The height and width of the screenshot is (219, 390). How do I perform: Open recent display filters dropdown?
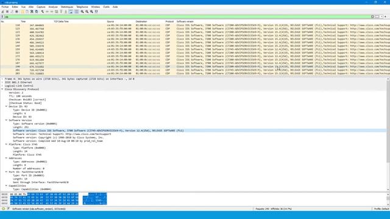pyautogui.click(x=381, y=16)
